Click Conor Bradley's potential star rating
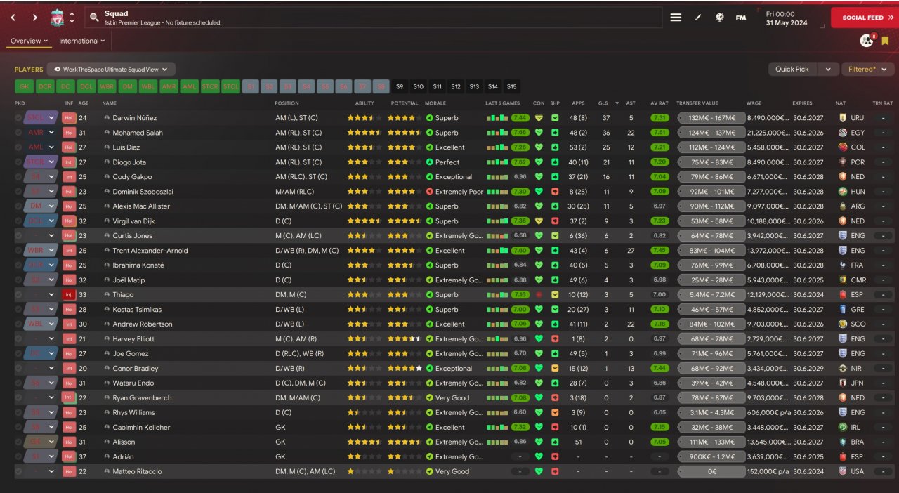Image resolution: width=899 pixels, height=493 pixels. tap(405, 369)
